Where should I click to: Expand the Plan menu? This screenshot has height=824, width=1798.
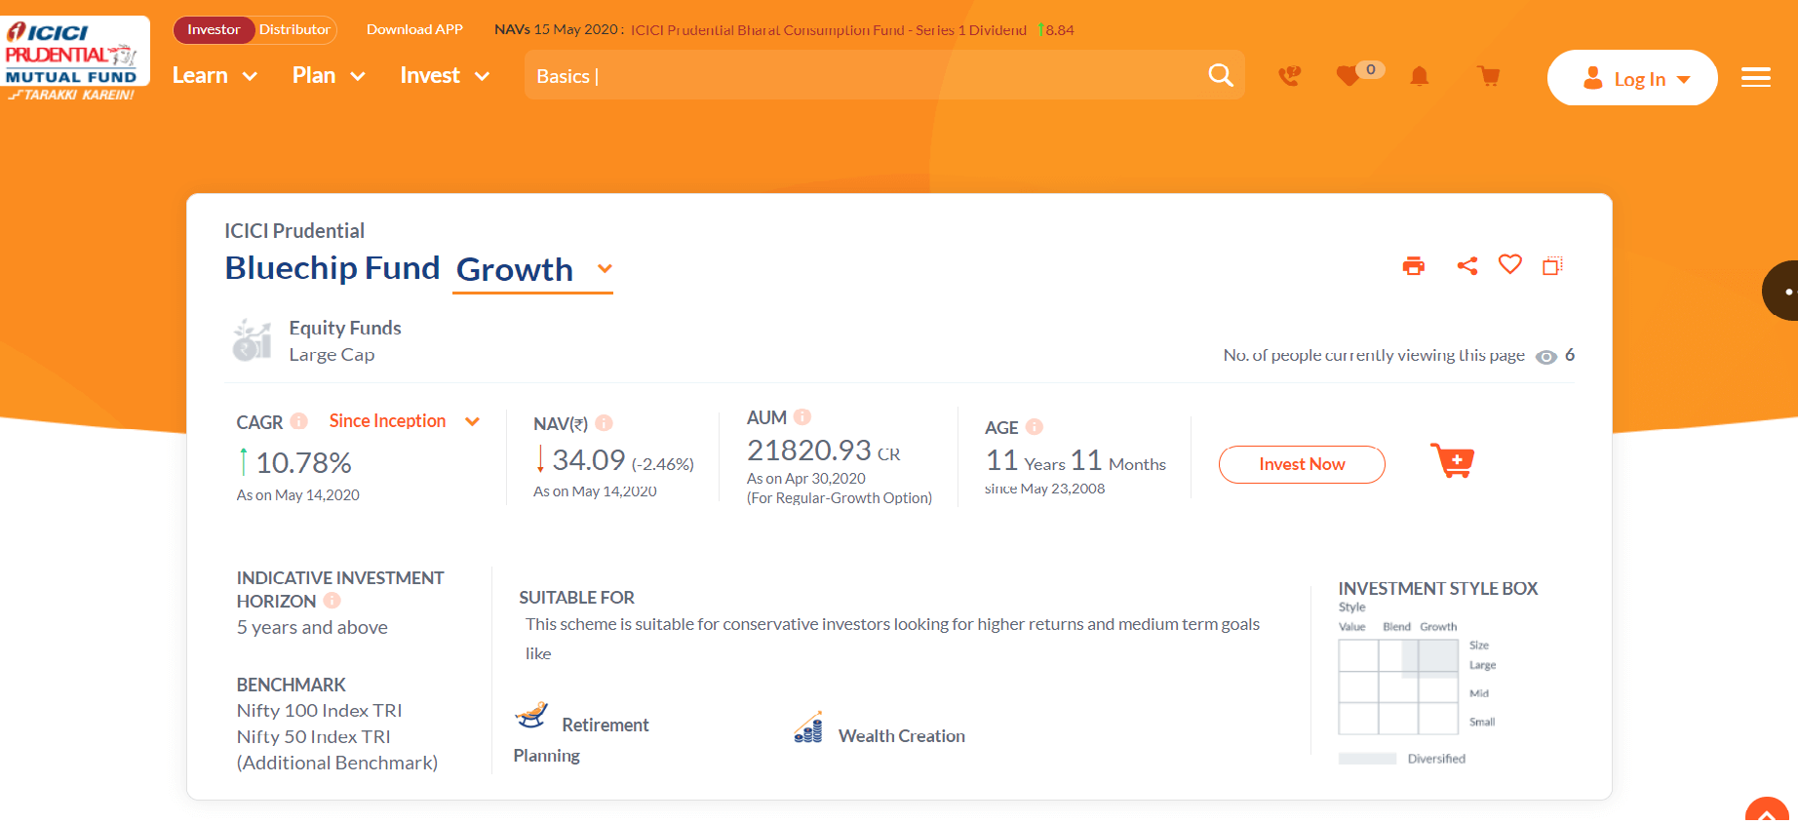[x=329, y=76]
